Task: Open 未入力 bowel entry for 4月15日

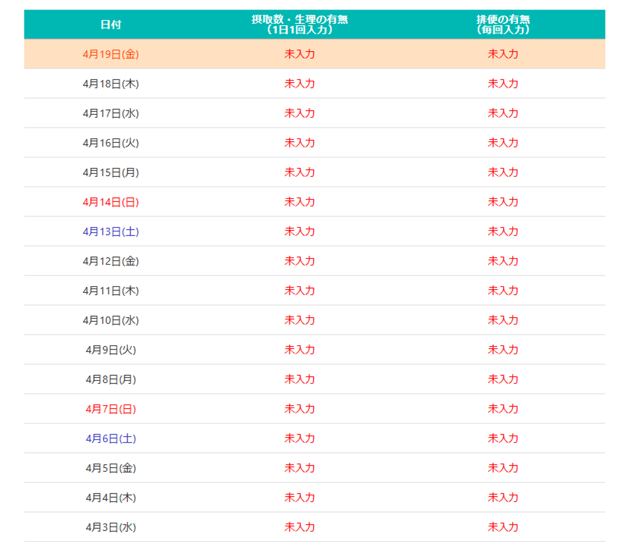Action: (503, 172)
